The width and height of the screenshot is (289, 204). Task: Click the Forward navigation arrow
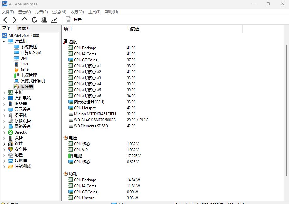click(x=15, y=20)
